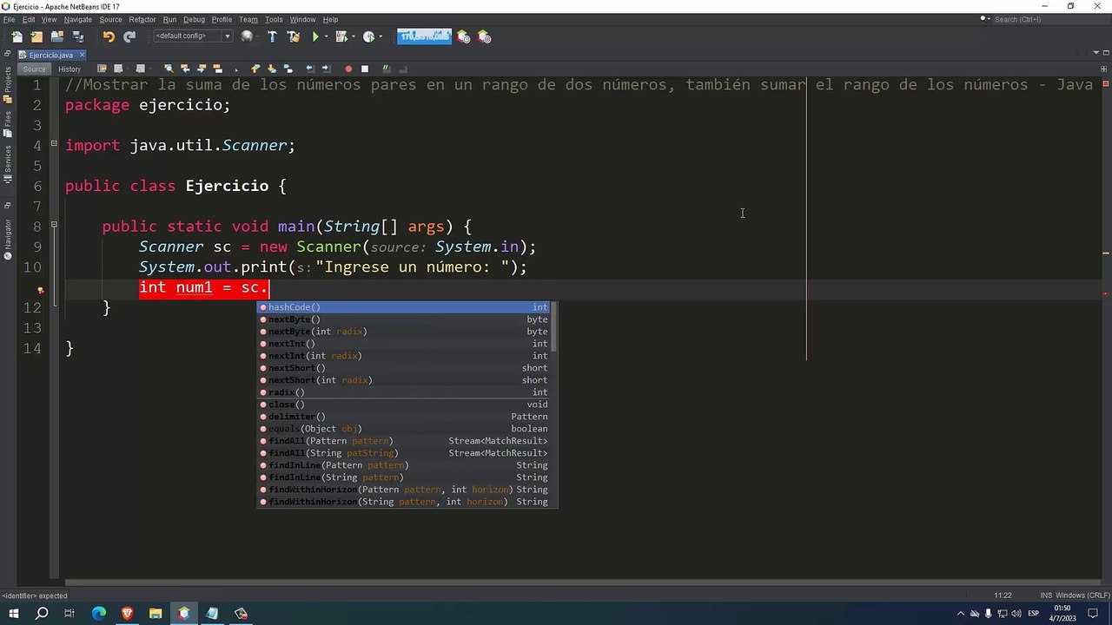This screenshot has height=625, width=1112.
Task: Click the Shift Line Right icon
Action: [x=326, y=69]
